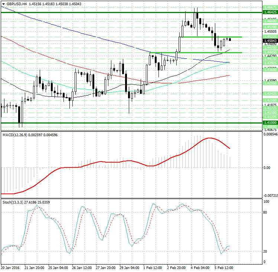278x272 pixels.
Task: Select the 1.42950 price label
Action: pos(270,83)
